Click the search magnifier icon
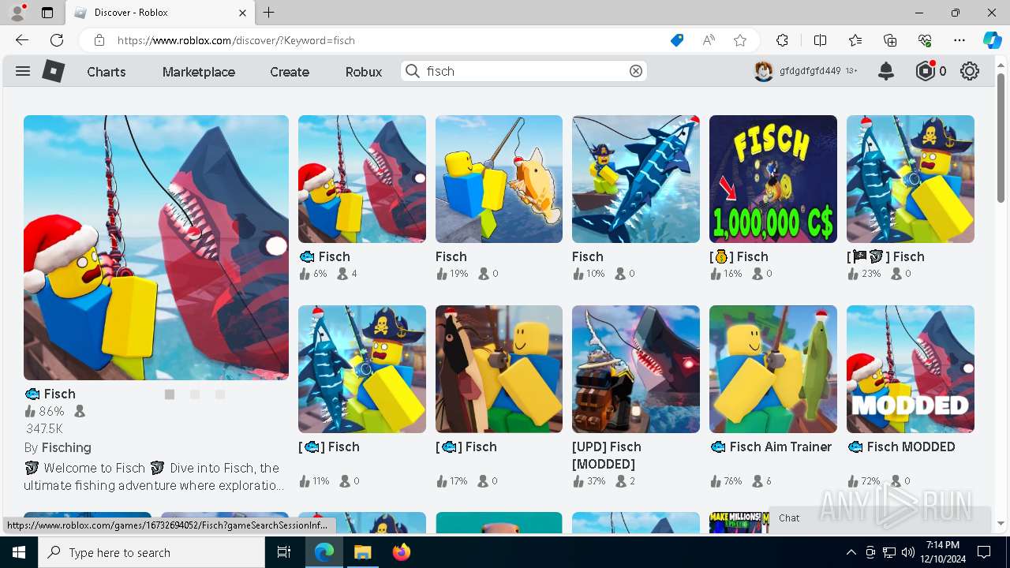This screenshot has width=1010, height=568. pyautogui.click(x=412, y=71)
